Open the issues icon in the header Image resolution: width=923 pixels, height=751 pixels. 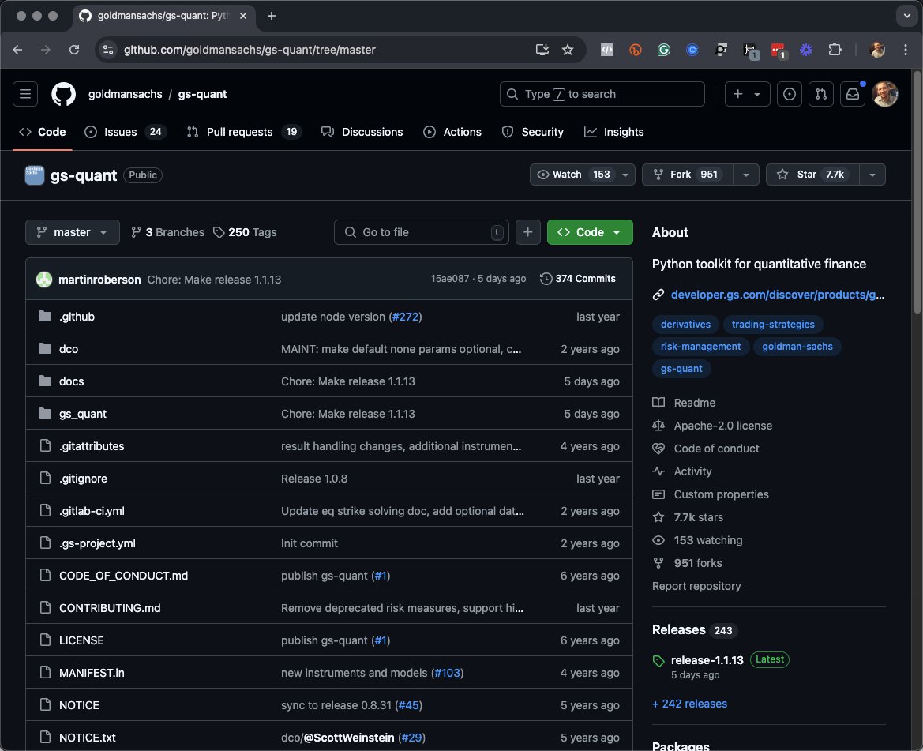[790, 94]
